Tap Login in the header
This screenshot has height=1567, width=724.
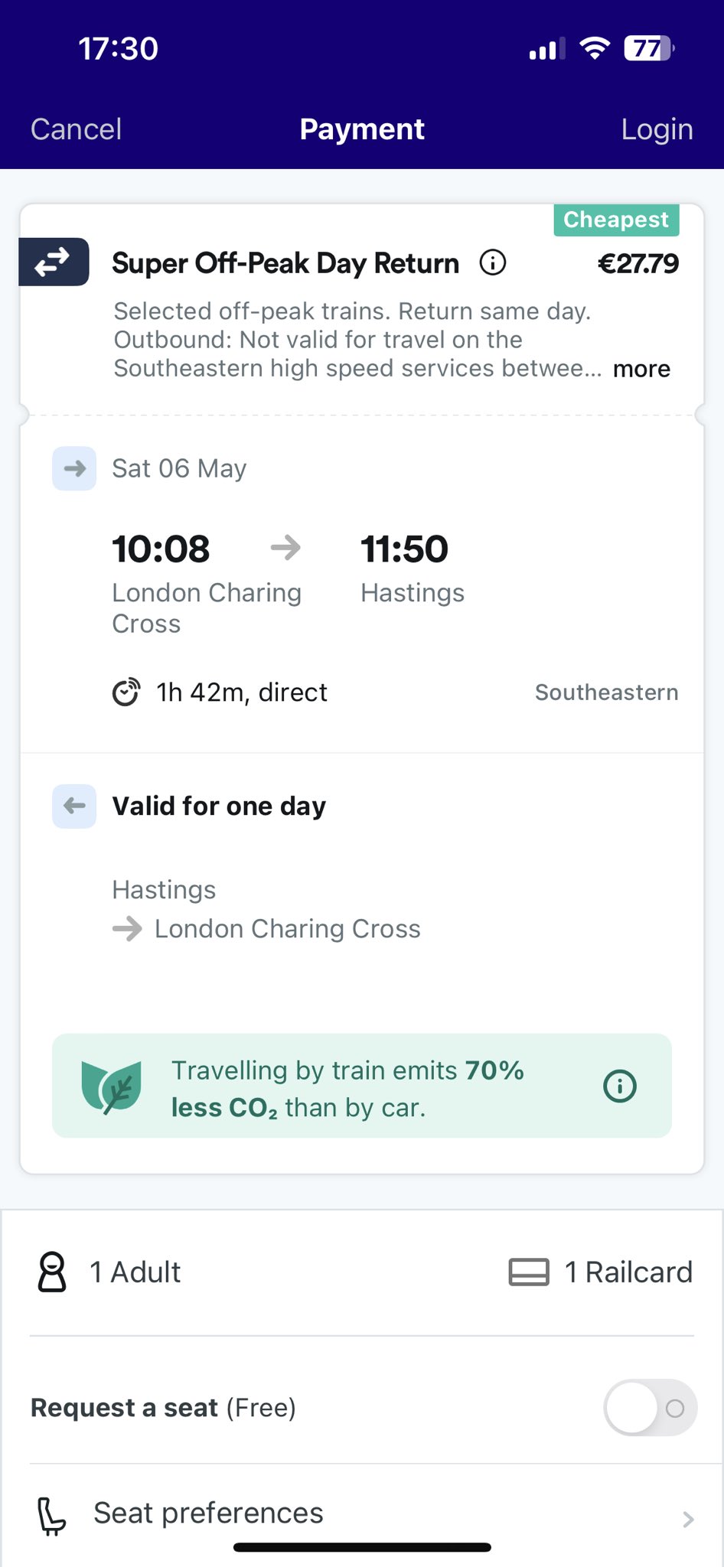click(657, 129)
